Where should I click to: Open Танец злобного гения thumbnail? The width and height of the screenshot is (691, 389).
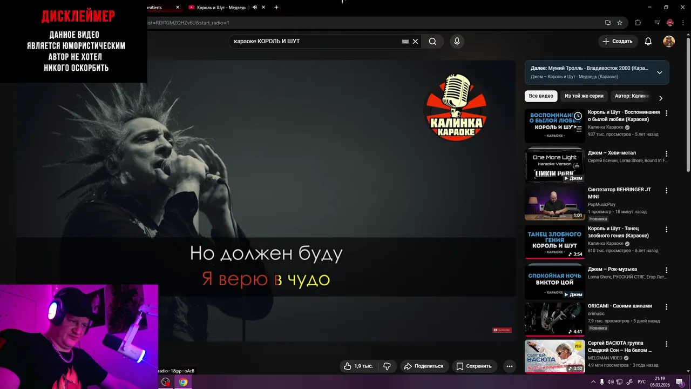[x=554, y=242]
